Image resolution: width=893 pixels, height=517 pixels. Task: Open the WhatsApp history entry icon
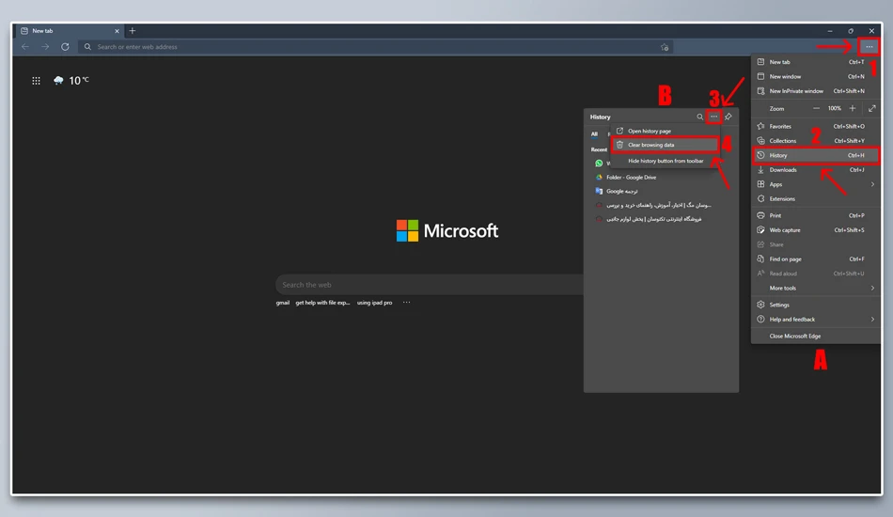tap(599, 164)
